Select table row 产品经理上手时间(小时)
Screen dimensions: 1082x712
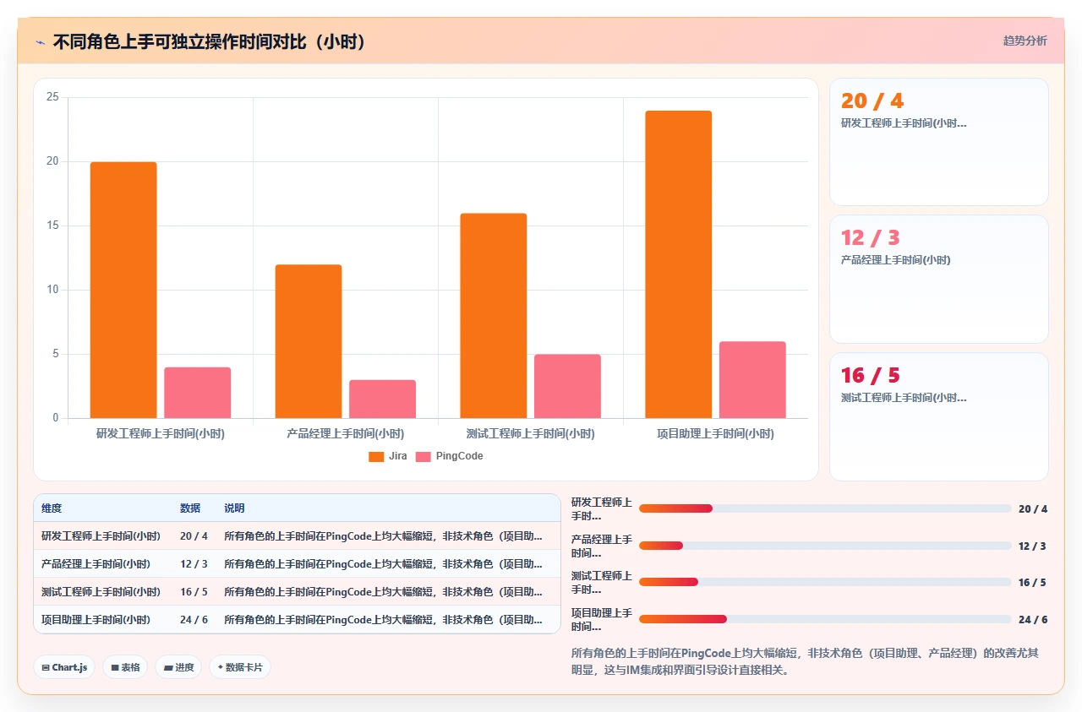point(297,563)
